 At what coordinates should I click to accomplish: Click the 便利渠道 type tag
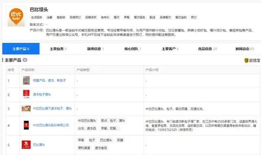[84, 148]
